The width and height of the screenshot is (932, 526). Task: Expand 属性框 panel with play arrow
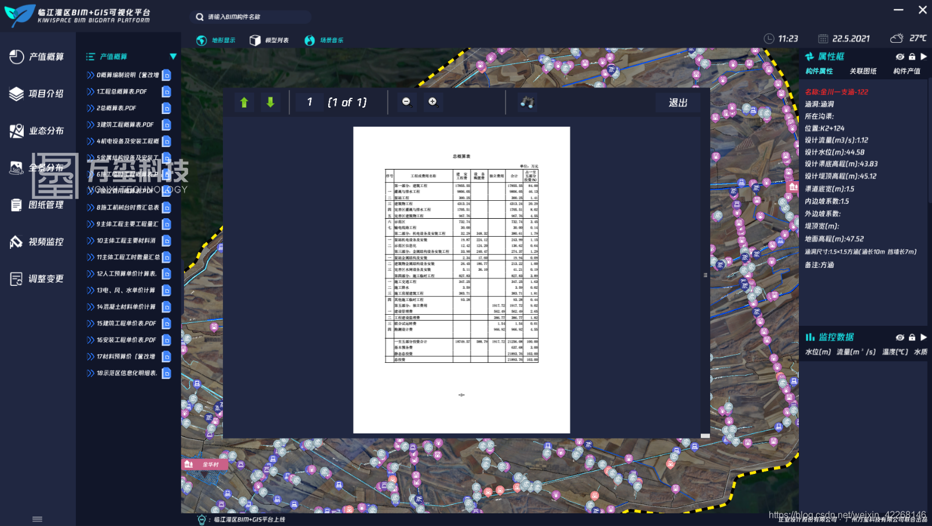pos(924,57)
